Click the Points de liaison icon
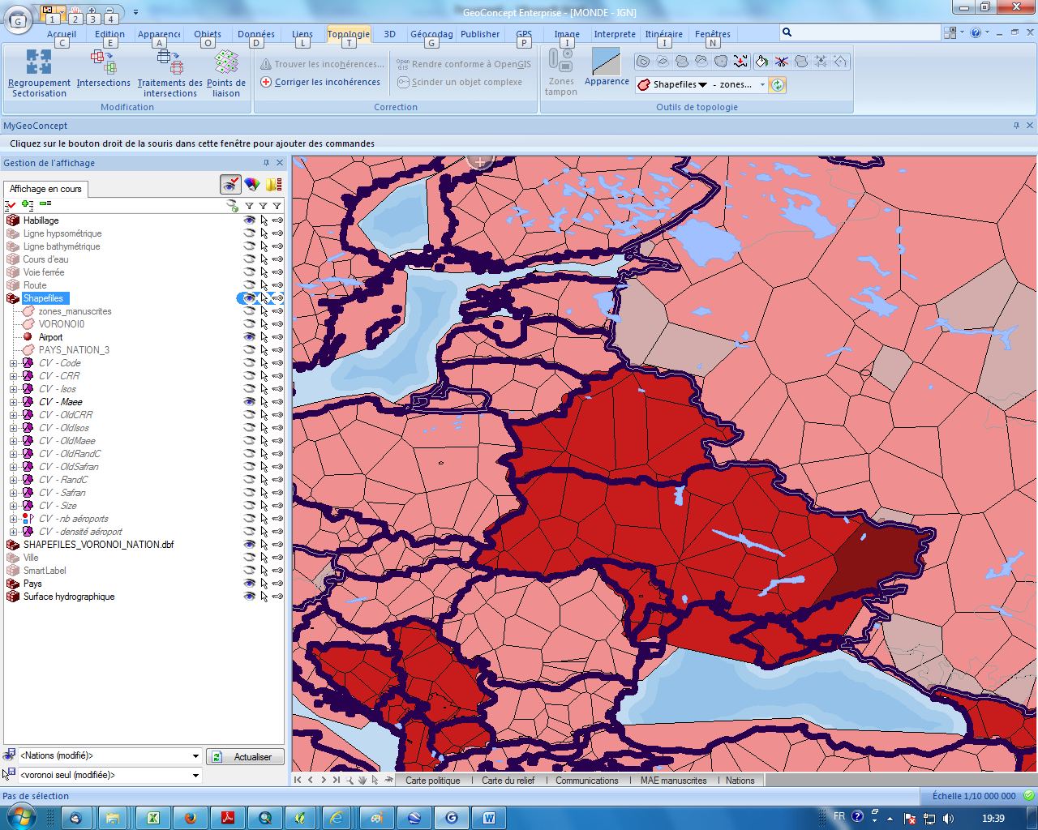The height and width of the screenshot is (830, 1038). [x=225, y=62]
